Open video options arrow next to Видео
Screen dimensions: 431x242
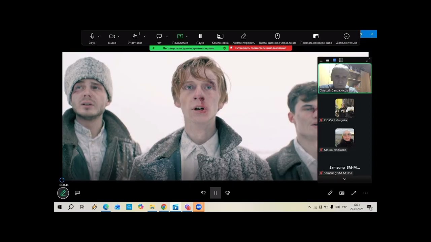[119, 36]
